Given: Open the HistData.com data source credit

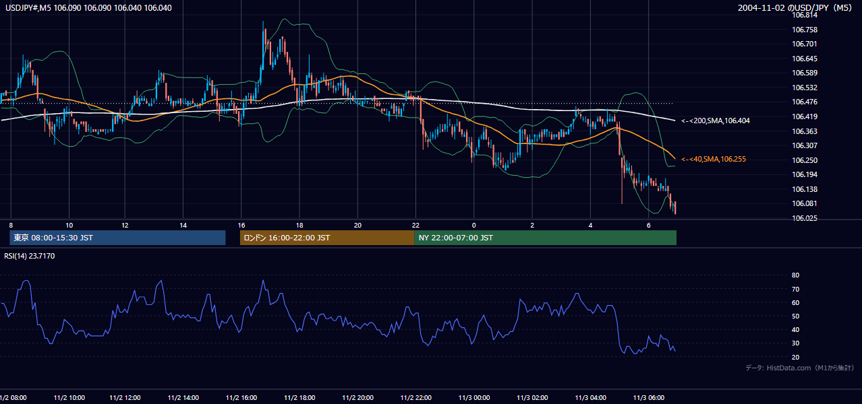Looking at the screenshot, I should [799, 368].
